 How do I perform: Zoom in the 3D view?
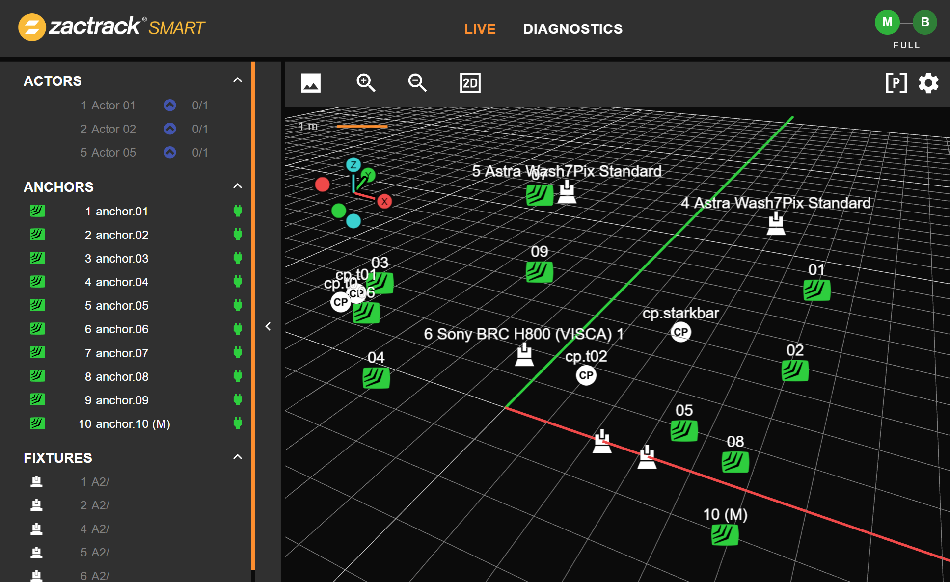[x=366, y=83]
